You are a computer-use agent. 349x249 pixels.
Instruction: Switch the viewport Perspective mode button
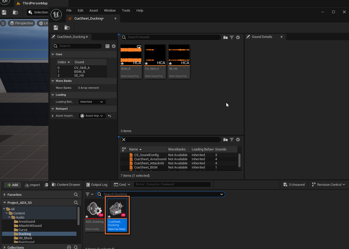click(x=22, y=23)
